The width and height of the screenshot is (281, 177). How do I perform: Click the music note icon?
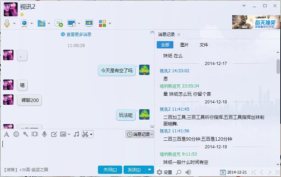click(76, 134)
